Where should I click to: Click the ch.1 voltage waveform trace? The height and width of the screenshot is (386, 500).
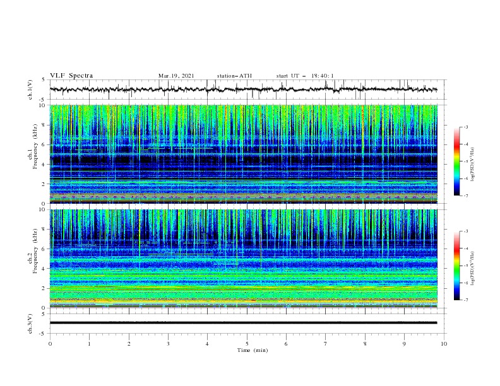[x=243, y=90]
